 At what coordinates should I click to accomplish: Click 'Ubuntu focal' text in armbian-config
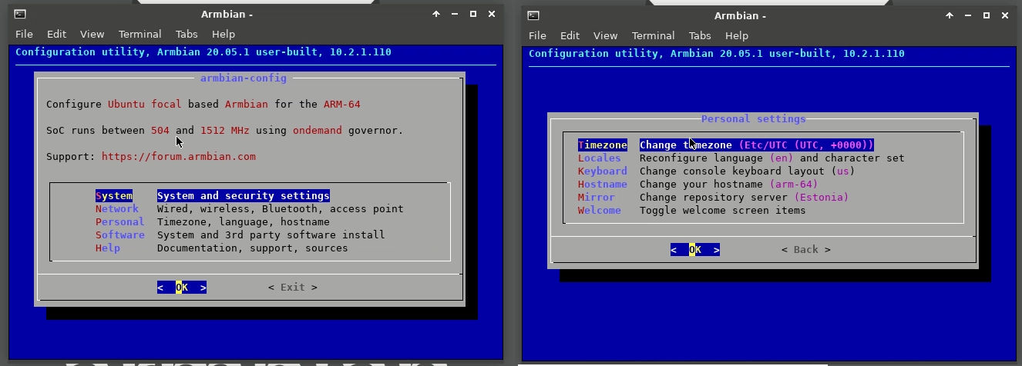pos(145,104)
